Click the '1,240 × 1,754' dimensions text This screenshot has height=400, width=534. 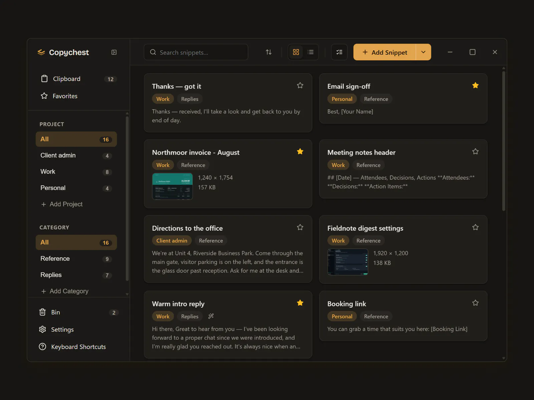point(215,178)
